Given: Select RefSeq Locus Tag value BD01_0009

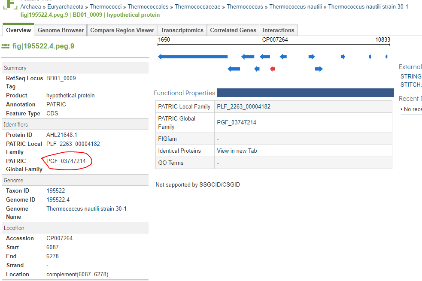Looking at the screenshot, I should click(x=61, y=78).
